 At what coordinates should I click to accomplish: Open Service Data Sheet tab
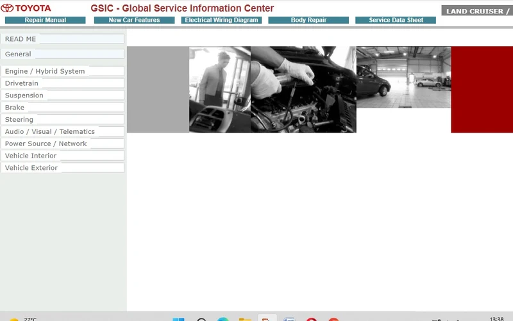(x=396, y=20)
